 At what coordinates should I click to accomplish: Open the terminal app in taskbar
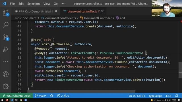click(x=16, y=100)
